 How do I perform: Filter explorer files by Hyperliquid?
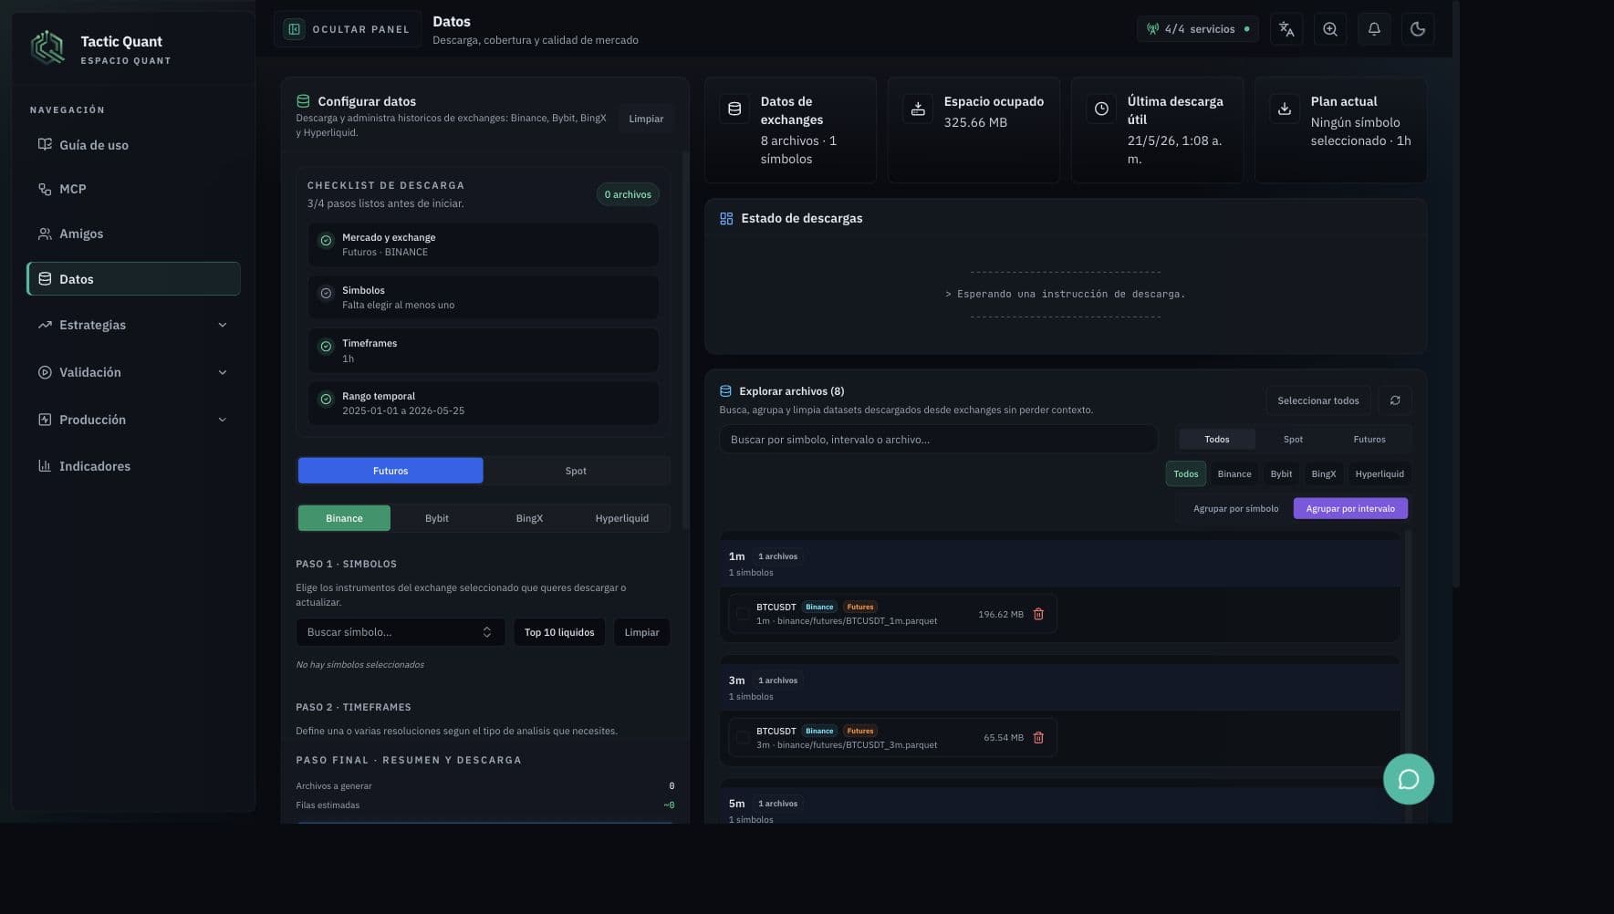1380,473
